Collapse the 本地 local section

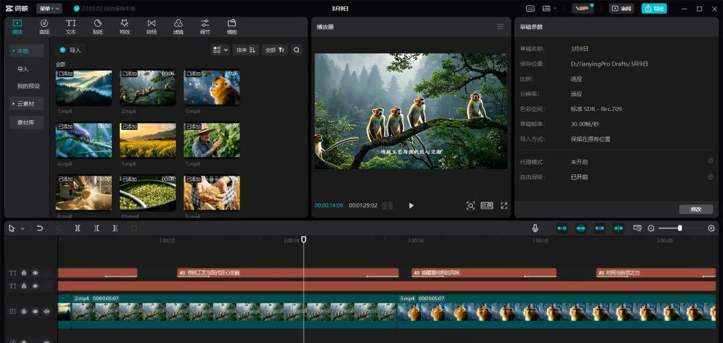(27, 51)
